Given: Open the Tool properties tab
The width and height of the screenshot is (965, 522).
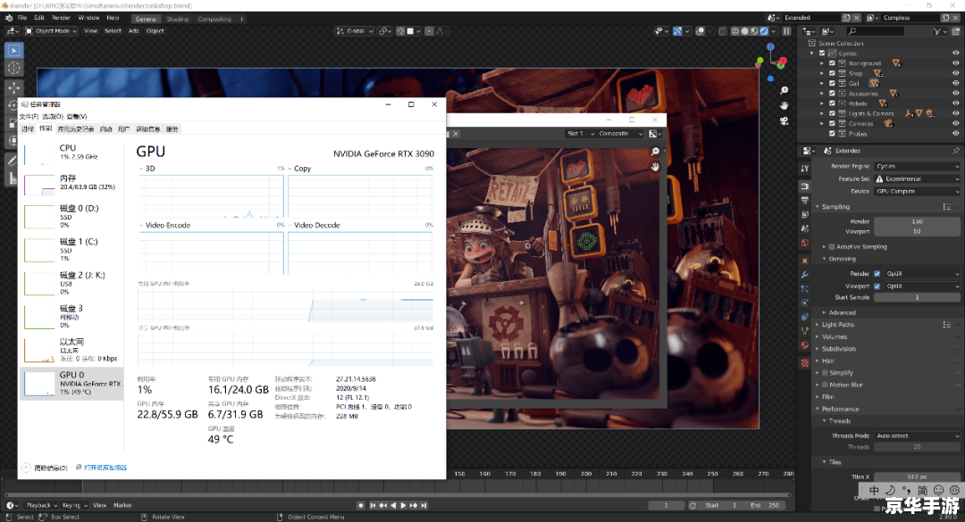Looking at the screenshot, I should coord(805,168).
